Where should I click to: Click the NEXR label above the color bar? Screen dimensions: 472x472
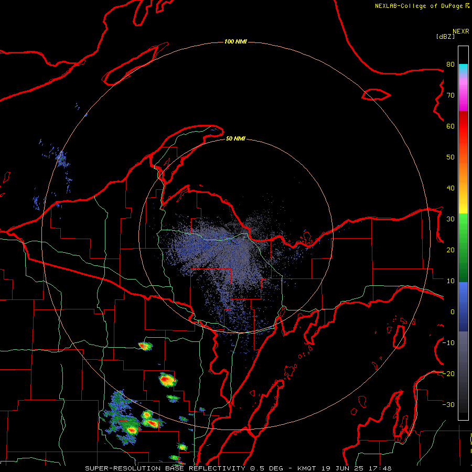[x=461, y=31]
